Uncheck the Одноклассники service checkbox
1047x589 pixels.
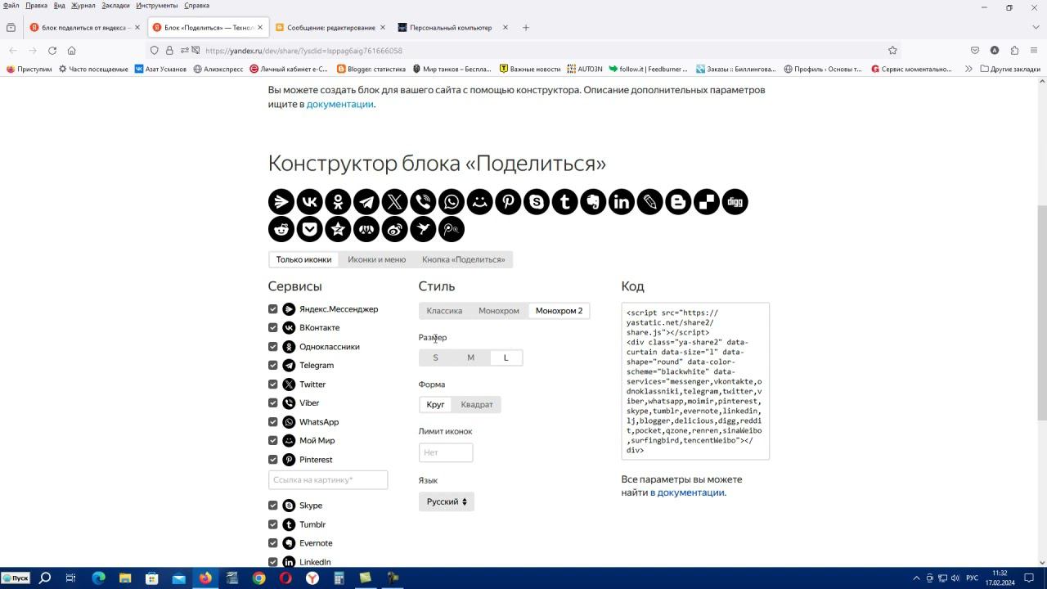click(x=273, y=346)
